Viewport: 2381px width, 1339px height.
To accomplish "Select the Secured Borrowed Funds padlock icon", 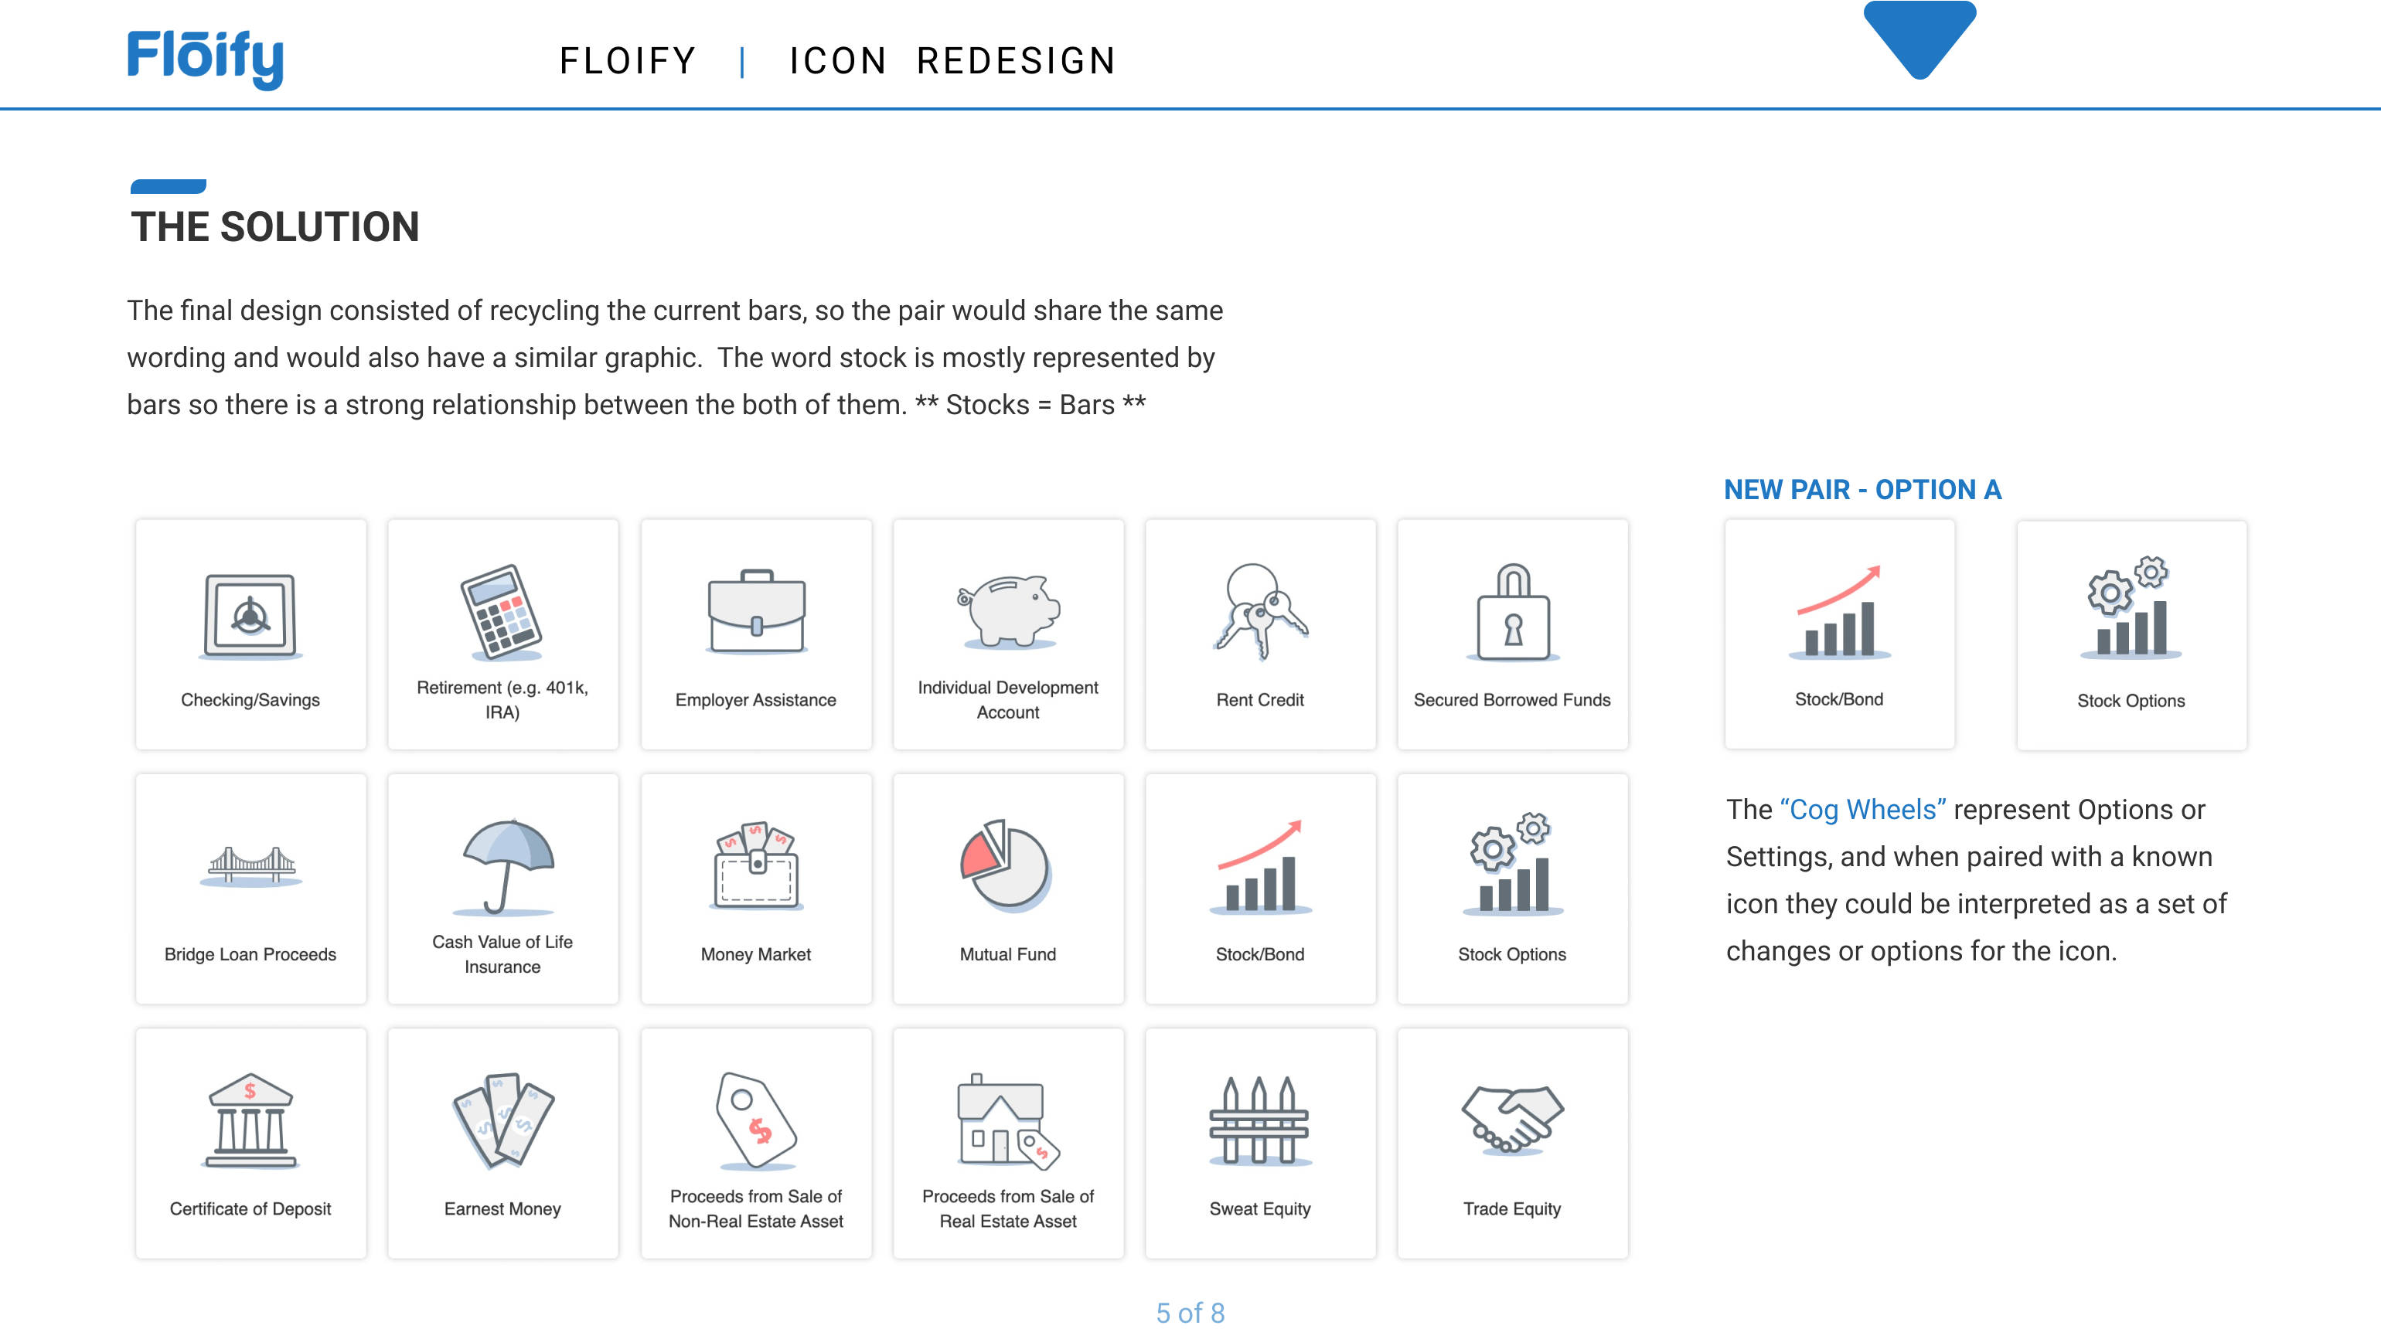I will pyautogui.click(x=1512, y=612).
